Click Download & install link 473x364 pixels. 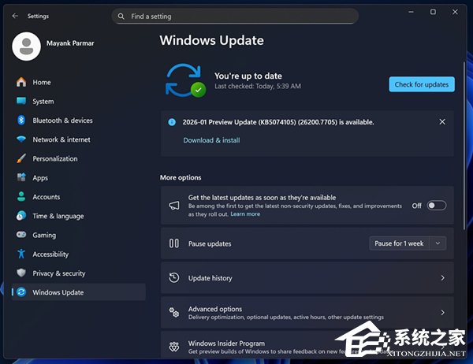coord(211,140)
